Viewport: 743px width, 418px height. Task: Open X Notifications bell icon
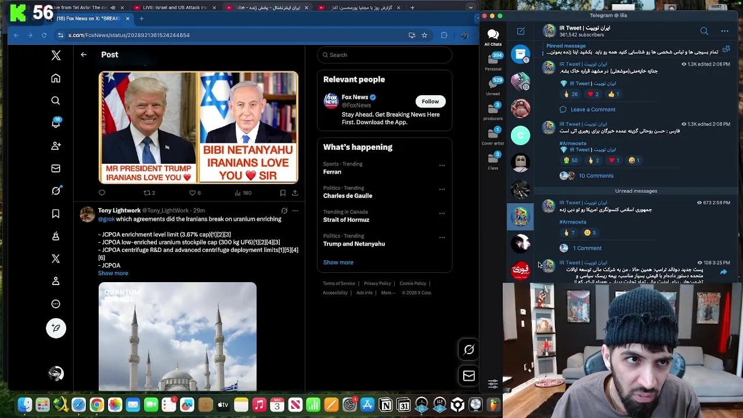tap(56, 123)
